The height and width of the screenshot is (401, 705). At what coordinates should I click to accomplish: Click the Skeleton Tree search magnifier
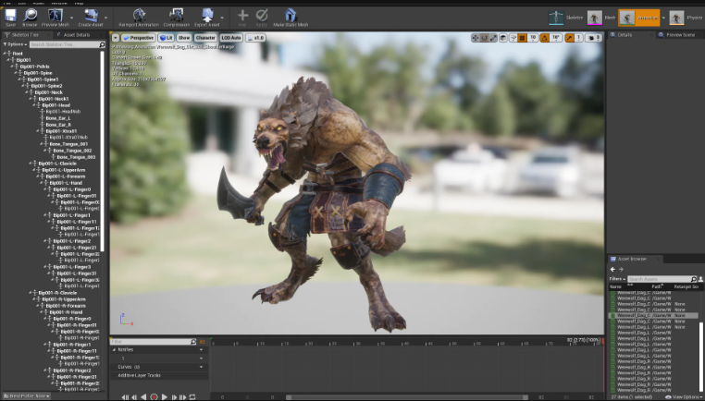coord(102,44)
